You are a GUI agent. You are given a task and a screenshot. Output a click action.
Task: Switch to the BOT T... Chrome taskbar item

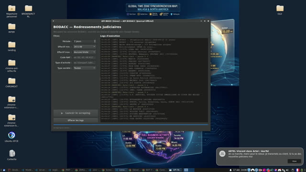148,170
